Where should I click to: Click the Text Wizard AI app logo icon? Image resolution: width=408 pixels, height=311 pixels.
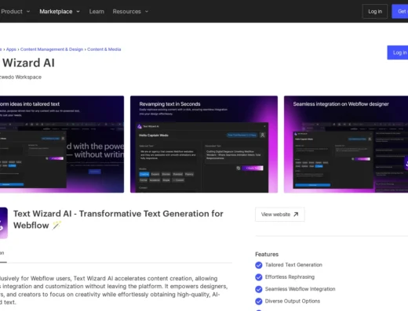(4, 222)
